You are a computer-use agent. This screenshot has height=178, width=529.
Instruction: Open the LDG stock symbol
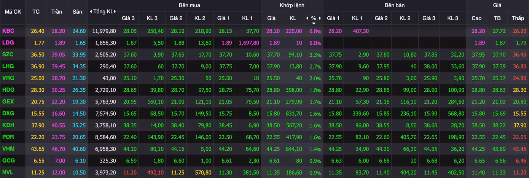coord(8,43)
